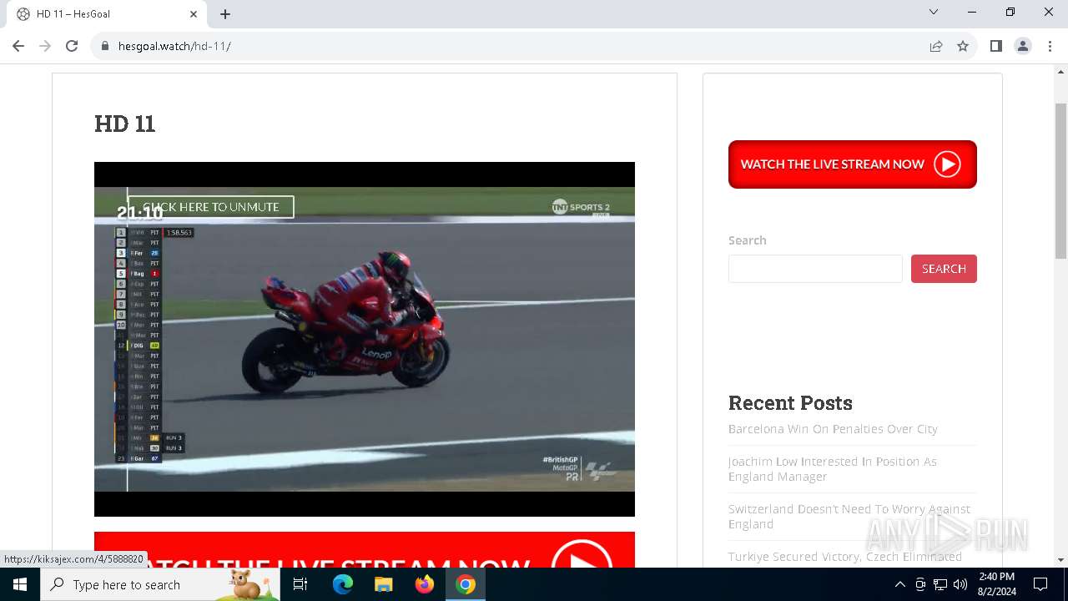1068x601 pixels.
Task: Close the HD 11 – HesGoal tab
Action: [x=194, y=14]
